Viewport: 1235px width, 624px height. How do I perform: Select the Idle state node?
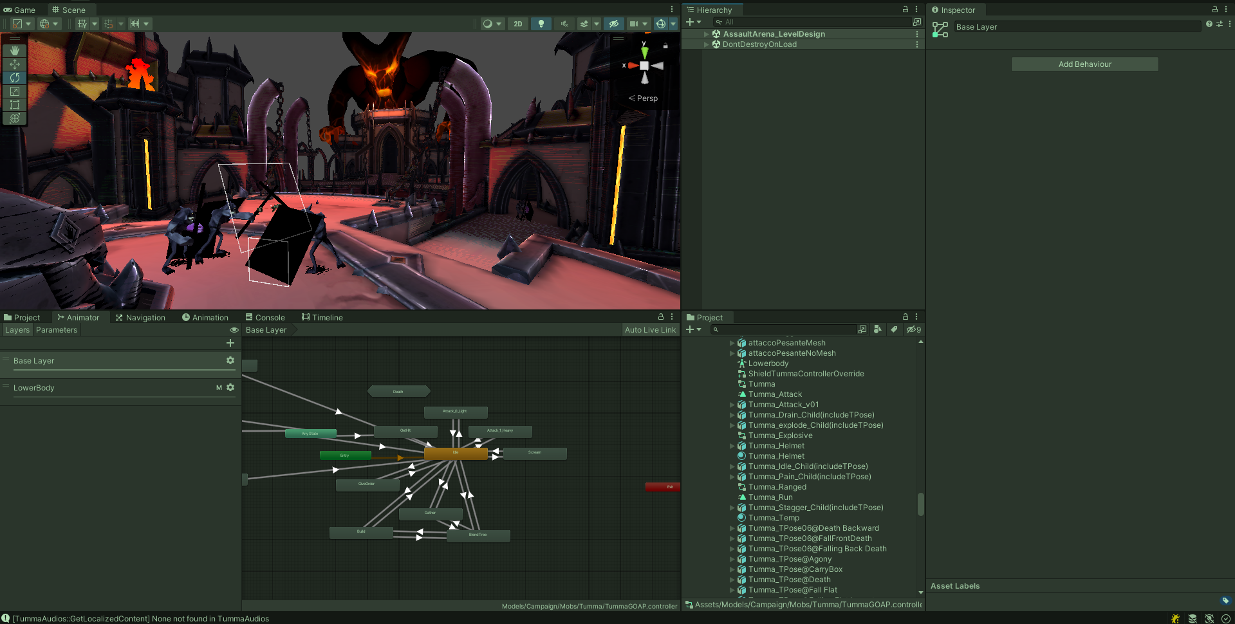456,453
